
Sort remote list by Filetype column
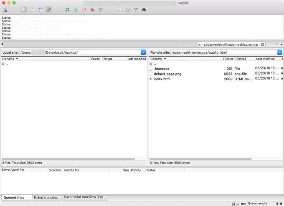pyautogui.click(x=245, y=59)
